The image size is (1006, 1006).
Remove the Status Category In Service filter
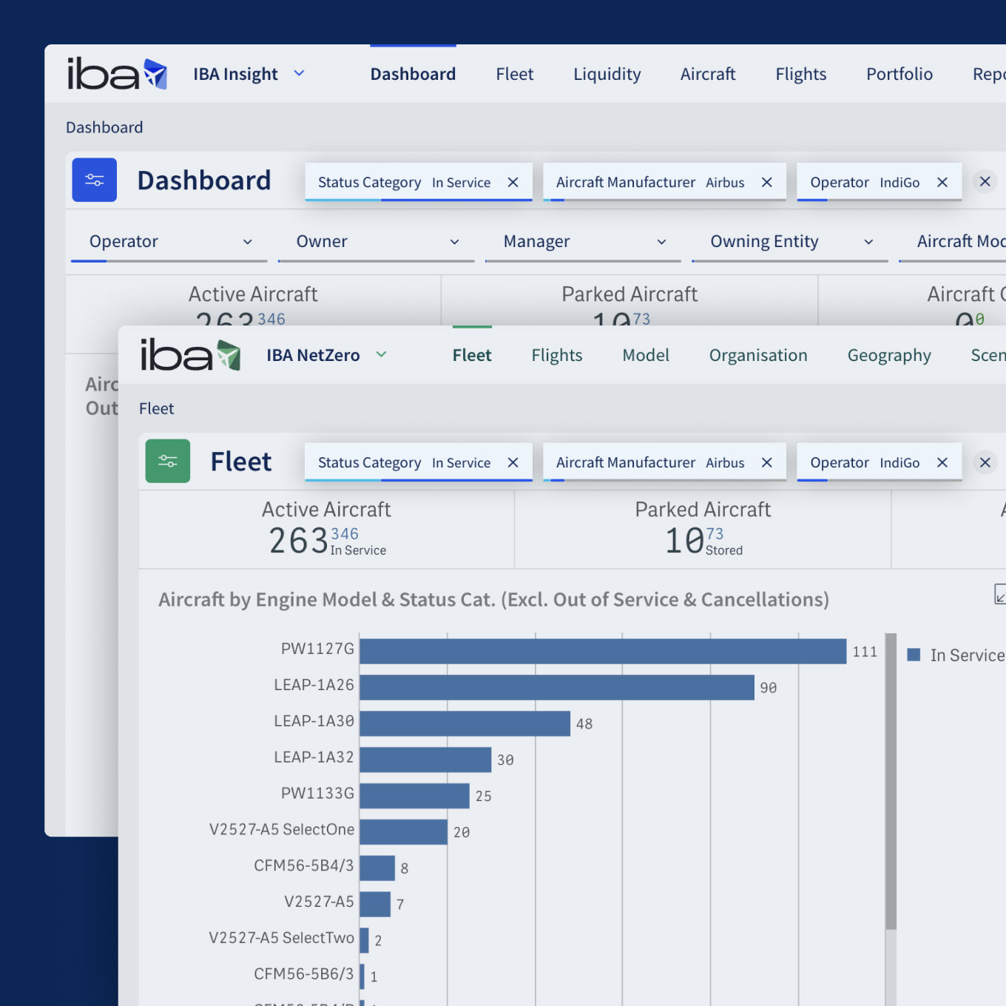point(513,462)
